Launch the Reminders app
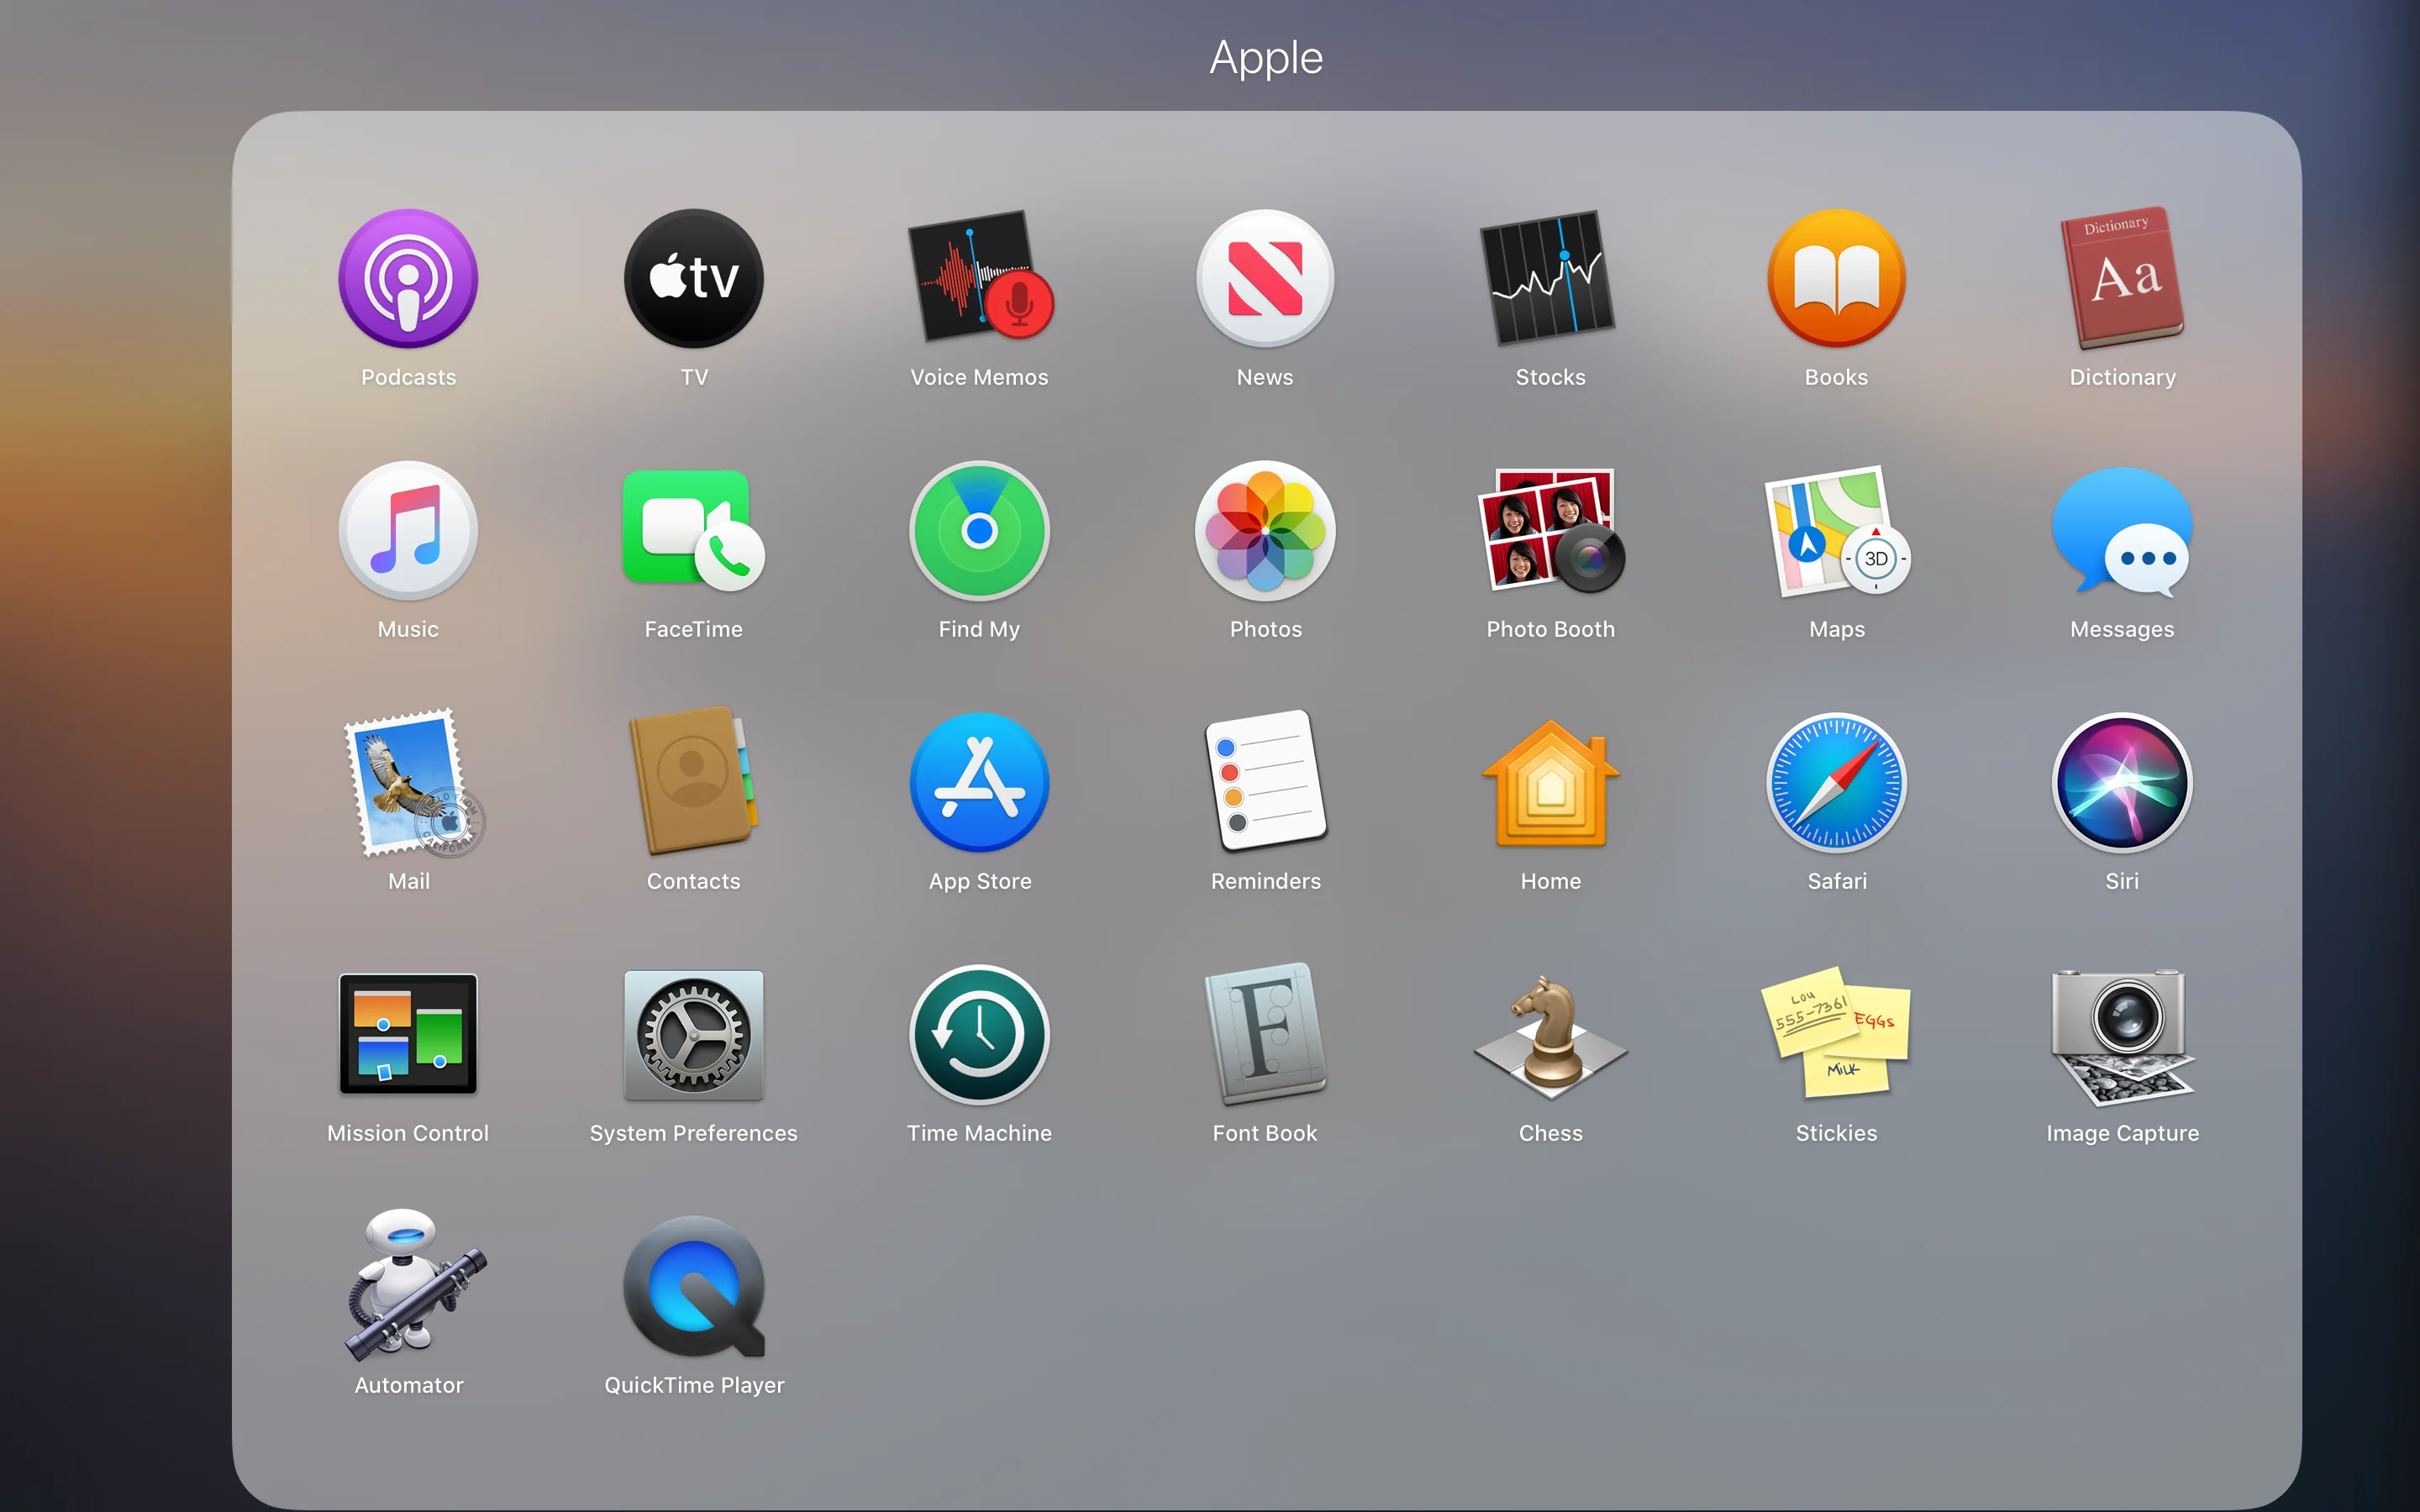Image resolution: width=2420 pixels, height=1512 pixels. (x=1265, y=783)
